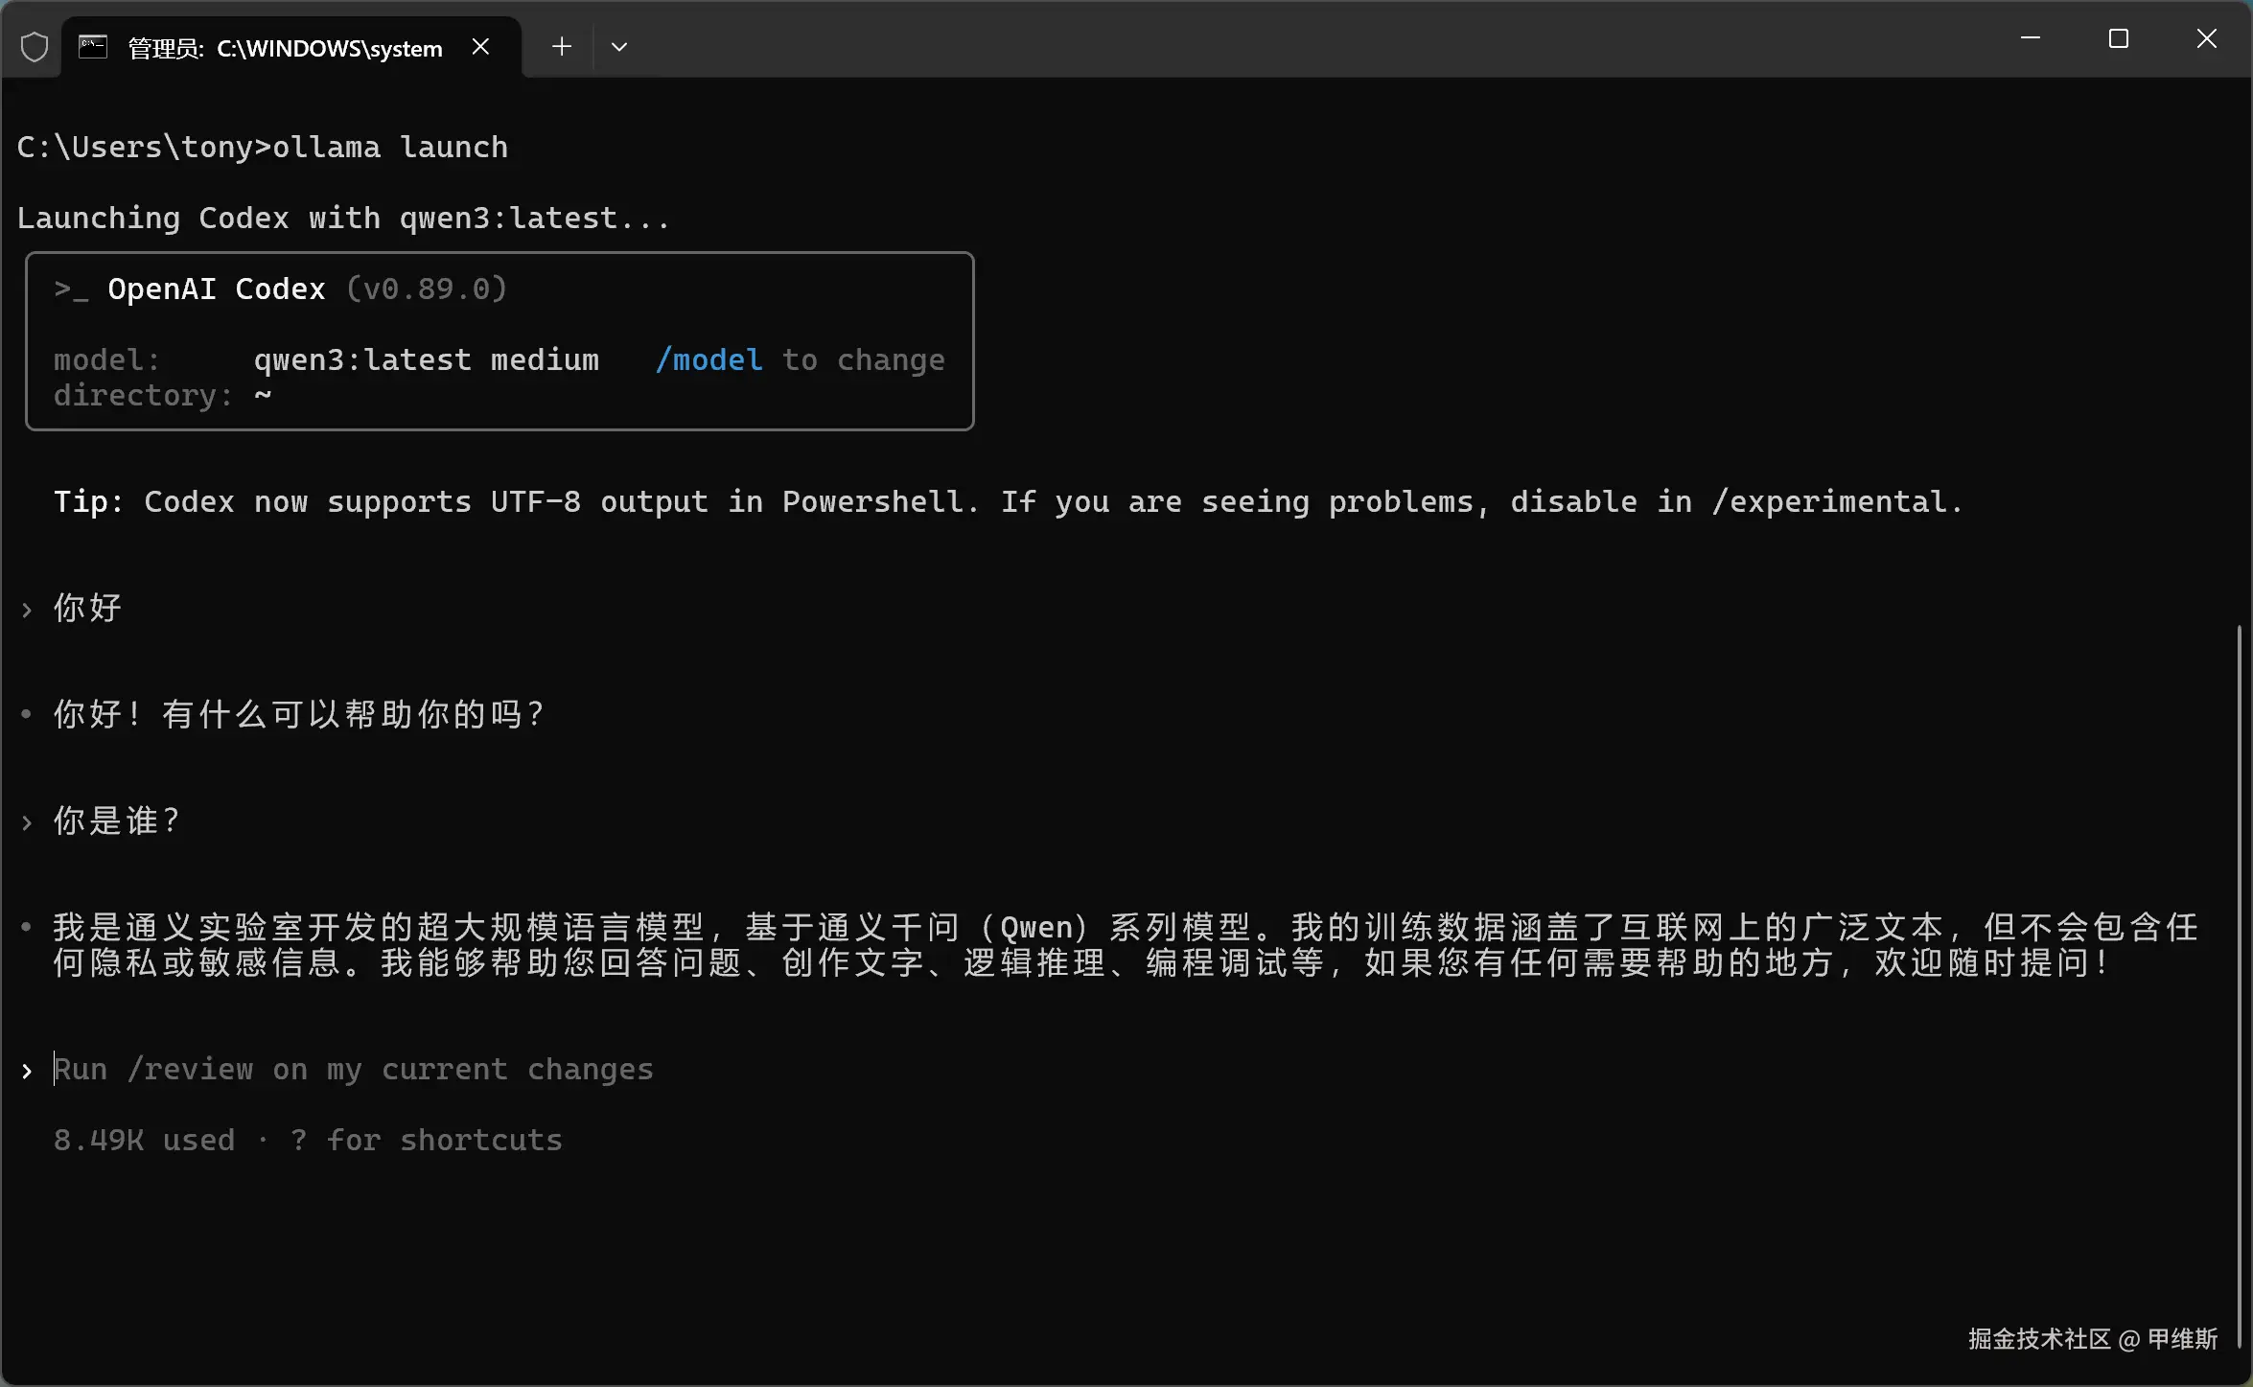
Task: Click the Codex prompt input field
Action: (353, 1070)
